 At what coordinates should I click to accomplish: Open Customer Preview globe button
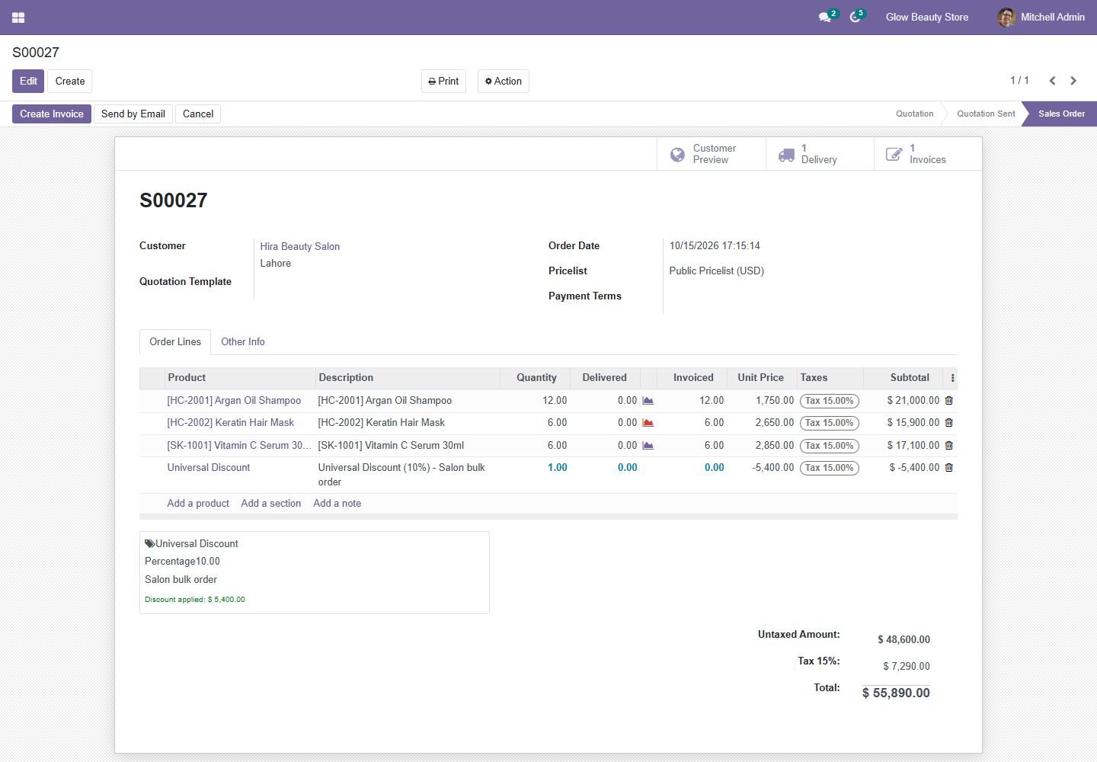(712, 154)
